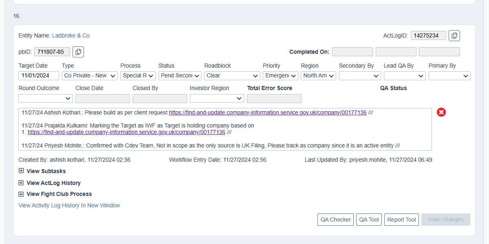This screenshot has height=244, width=489.
Task: Open the QA Tool
Action: click(x=369, y=220)
